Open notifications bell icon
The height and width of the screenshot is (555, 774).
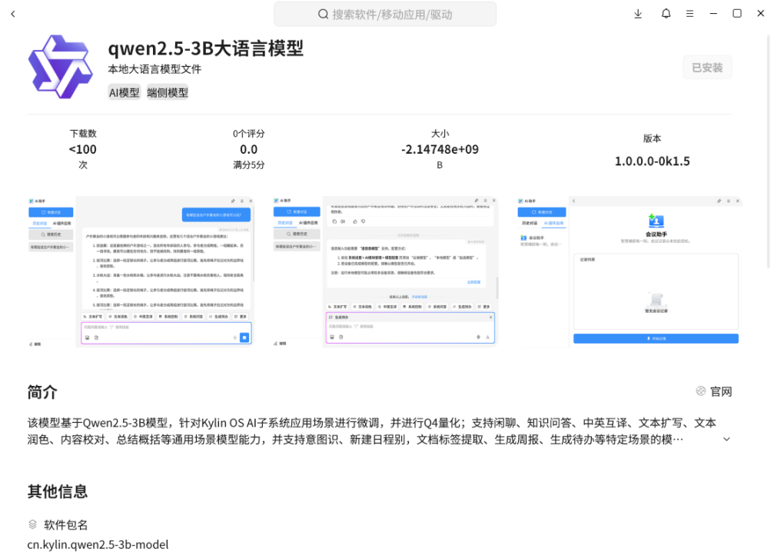[x=666, y=14]
